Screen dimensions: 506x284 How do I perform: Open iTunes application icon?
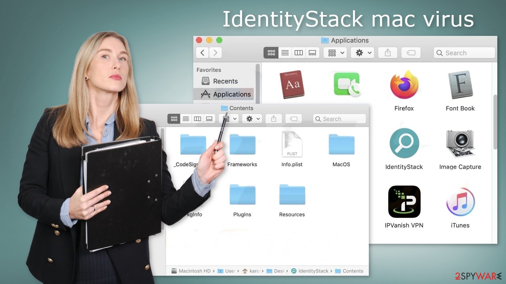(460, 202)
